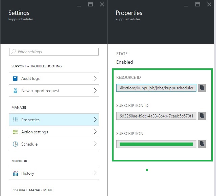Click the Schedule clock icon

coord(15,144)
